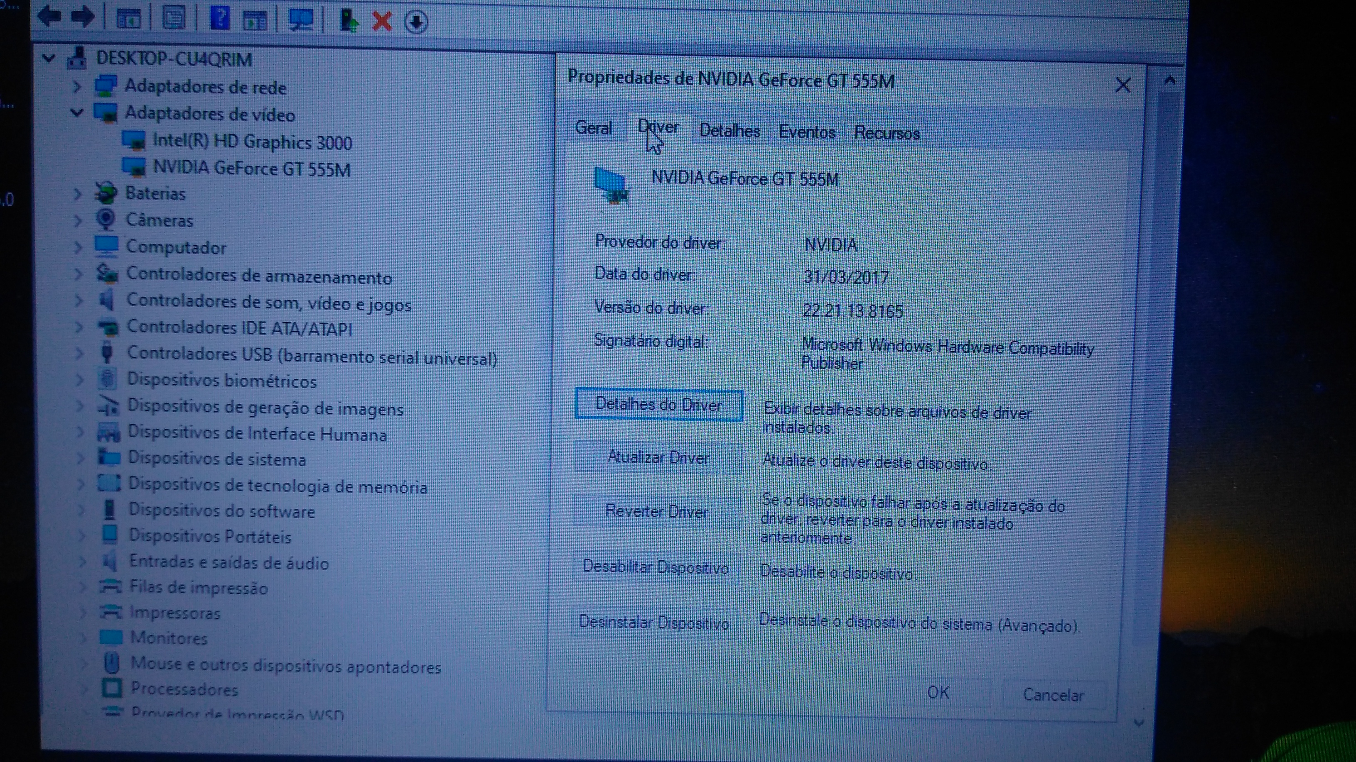Select NVIDIA GeForce GT 555M in tree

point(252,169)
